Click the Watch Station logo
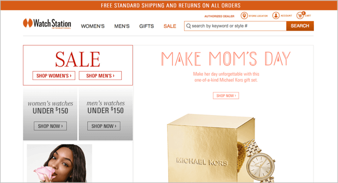The width and height of the screenshot is (338, 183). pos(47,23)
